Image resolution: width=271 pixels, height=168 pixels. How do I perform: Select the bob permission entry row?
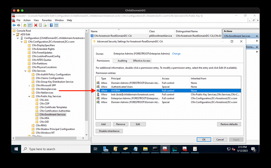tap(132, 94)
